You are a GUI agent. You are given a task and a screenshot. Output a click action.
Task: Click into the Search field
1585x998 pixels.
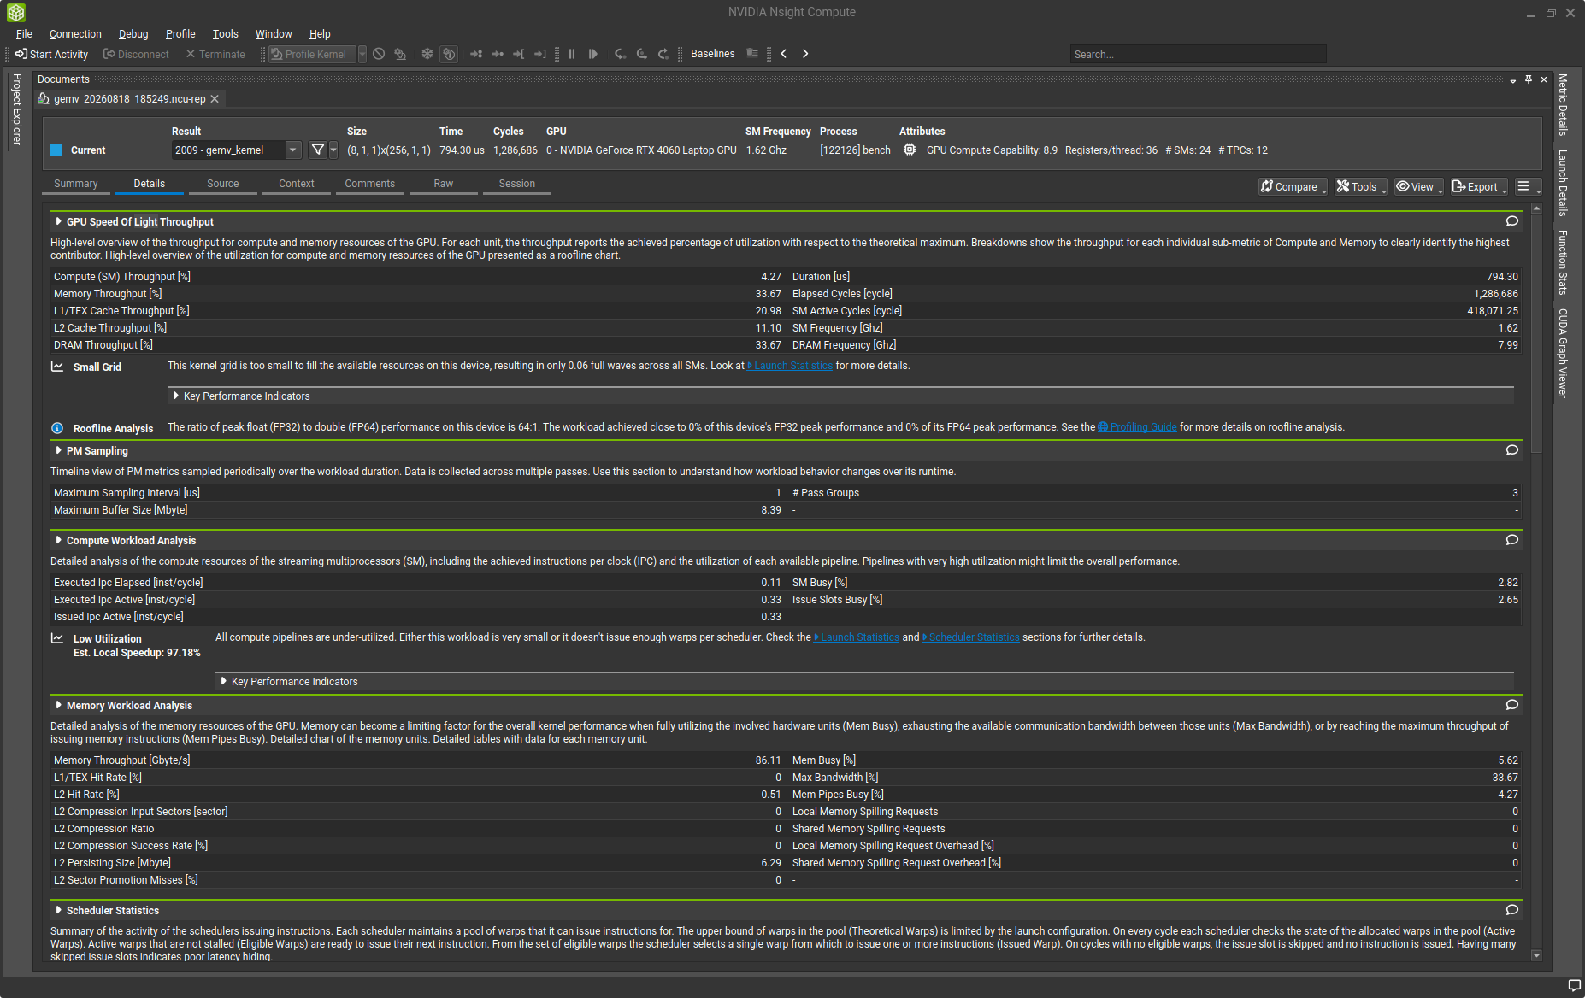pos(1197,54)
